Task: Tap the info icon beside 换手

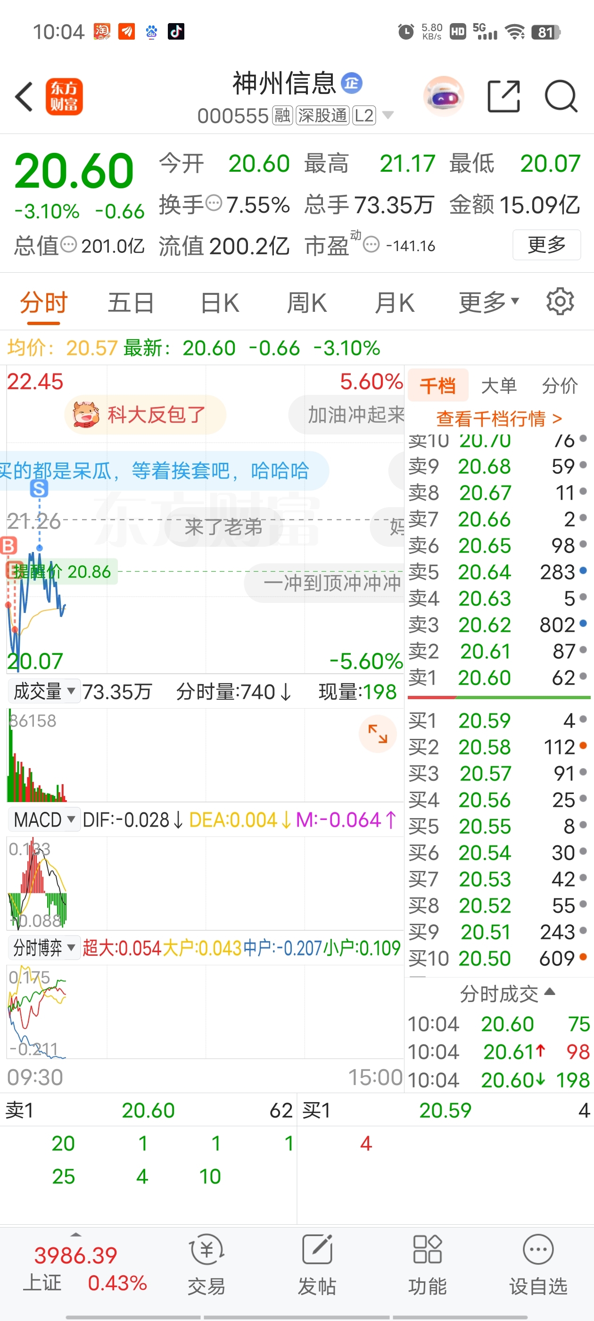Action: [214, 203]
